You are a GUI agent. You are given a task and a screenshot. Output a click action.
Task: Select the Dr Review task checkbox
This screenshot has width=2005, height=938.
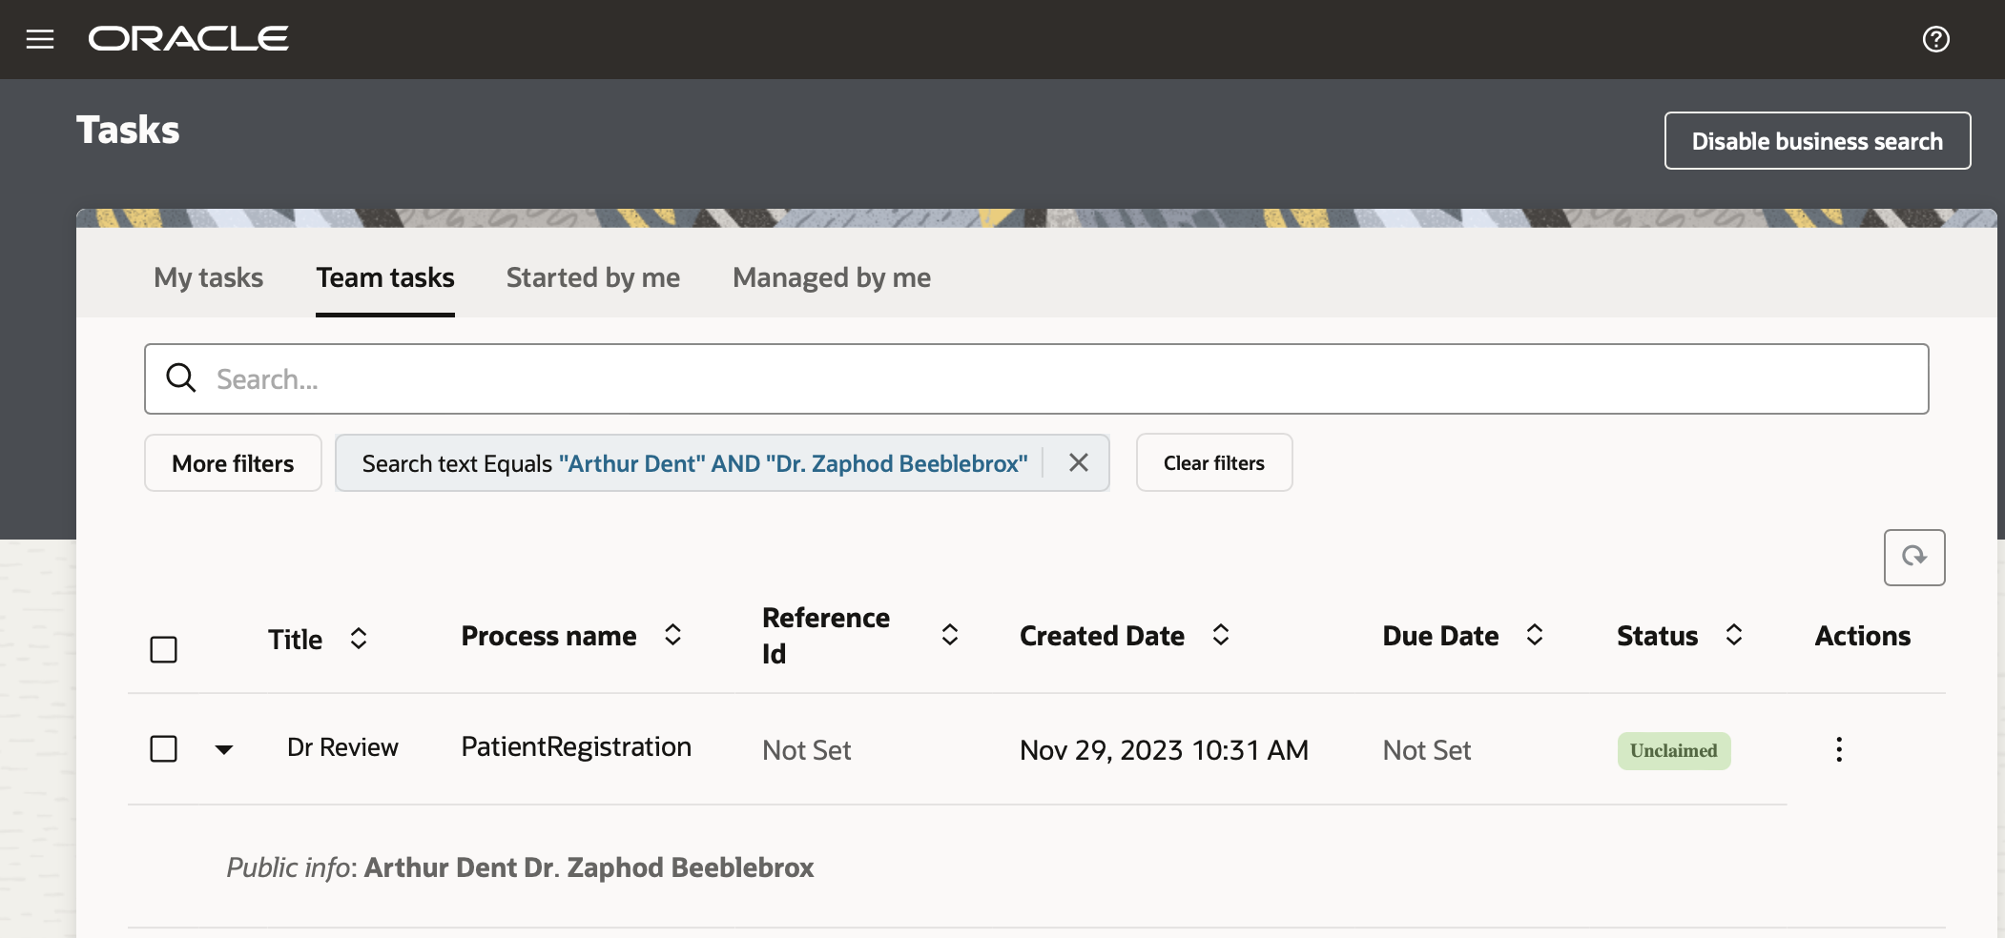click(x=164, y=749)
